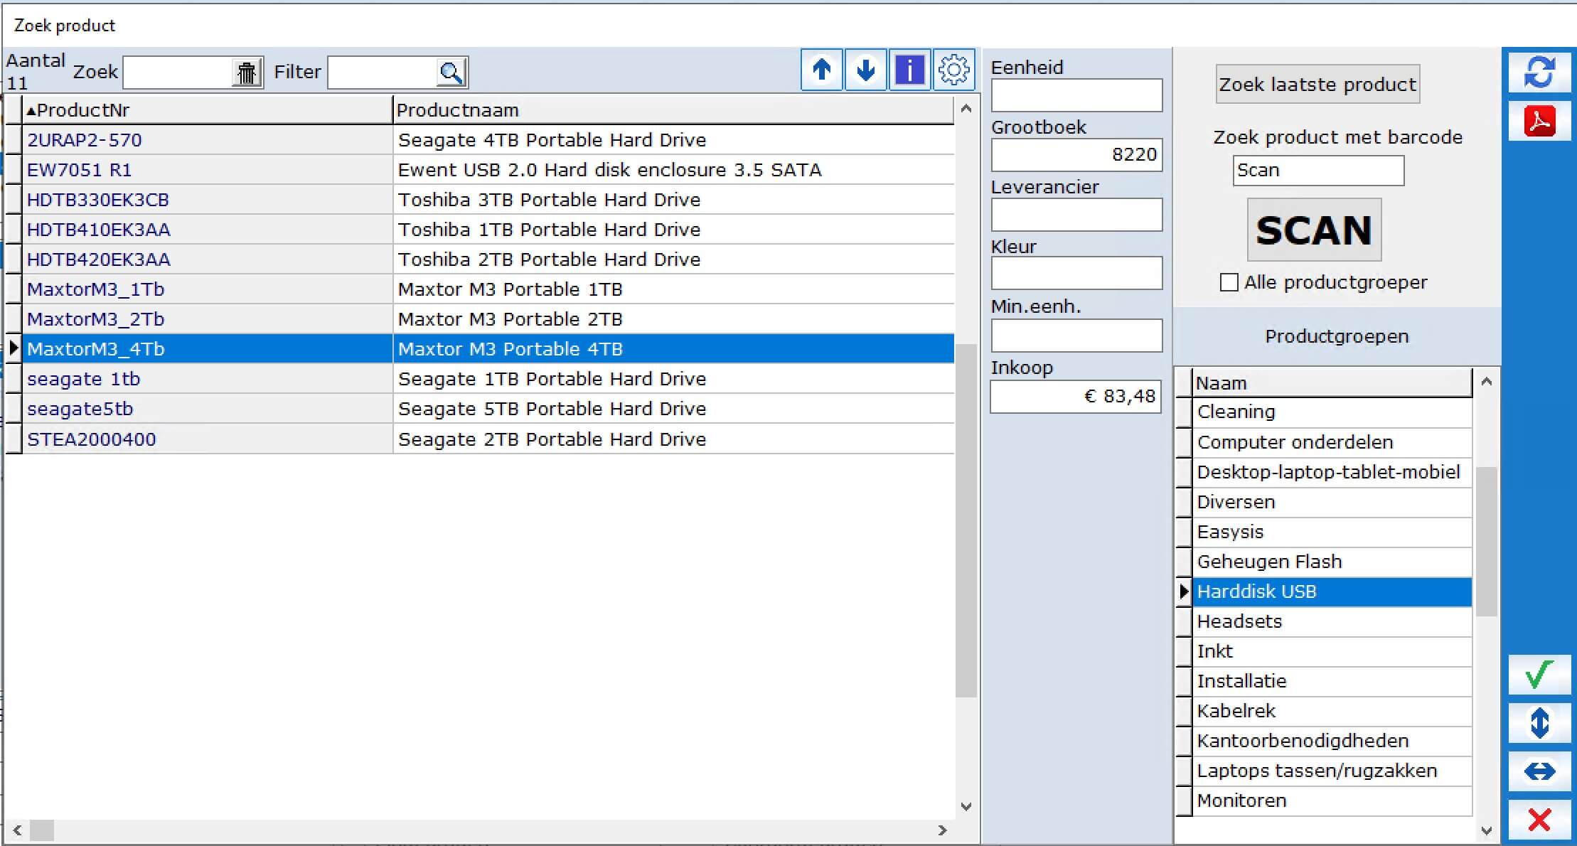Open grid settings via gear icon
Viewport: 1577px width, 846px height.
(x=953, y=70)
